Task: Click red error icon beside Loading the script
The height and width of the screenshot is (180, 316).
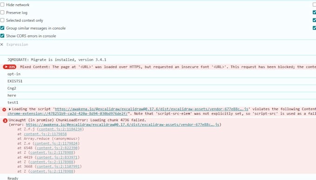Action: [x=4, y=110]
